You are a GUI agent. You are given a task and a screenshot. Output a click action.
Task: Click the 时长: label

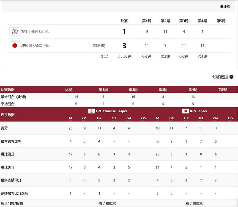(x=104, y=56)
